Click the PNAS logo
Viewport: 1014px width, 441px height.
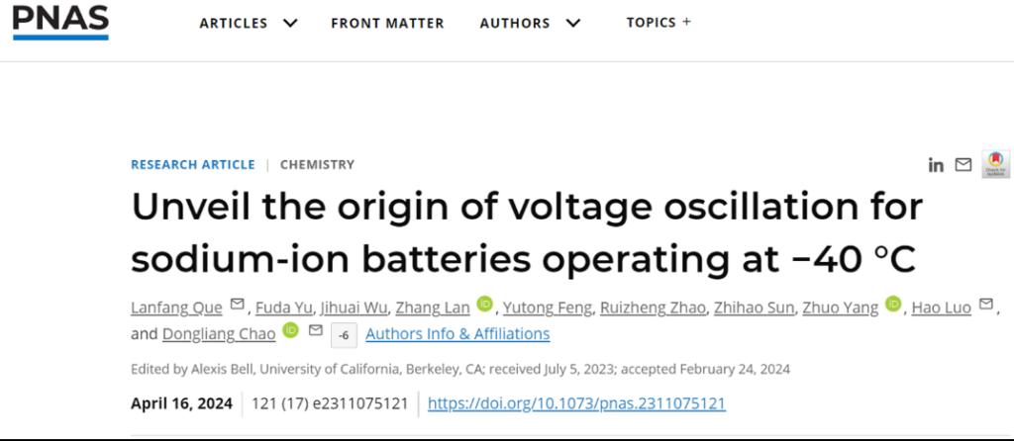click(x=60, y=23)
